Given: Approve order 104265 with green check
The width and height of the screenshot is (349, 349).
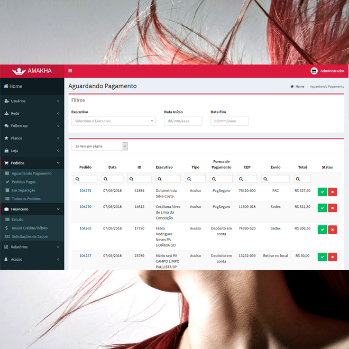Looking at the screenshot, I should pyautogui.click(x=322, y=230).
